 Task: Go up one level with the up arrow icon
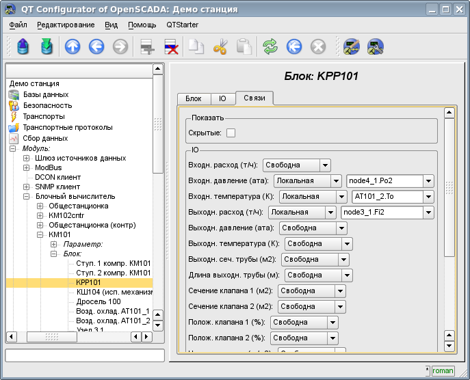pos(73,46)
